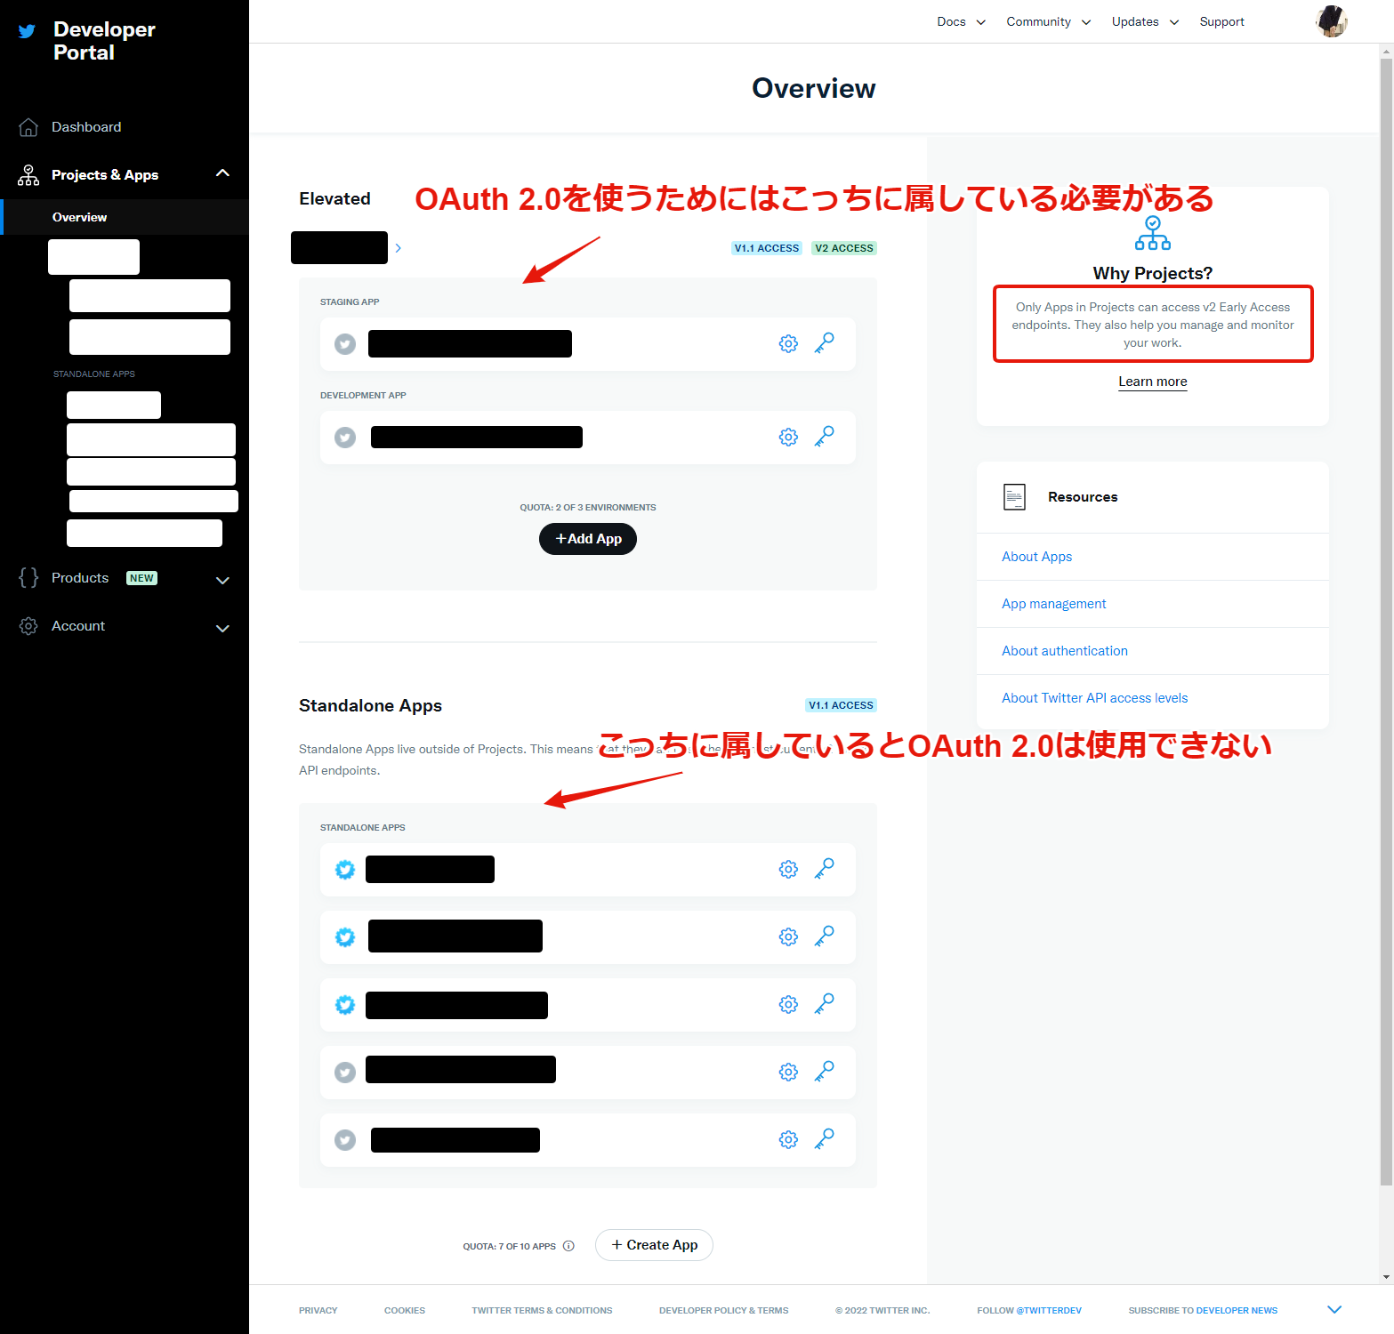The image size is (1394, 1334).
Task: Expand the Account section chevron
Action: [x=223, y=629]
